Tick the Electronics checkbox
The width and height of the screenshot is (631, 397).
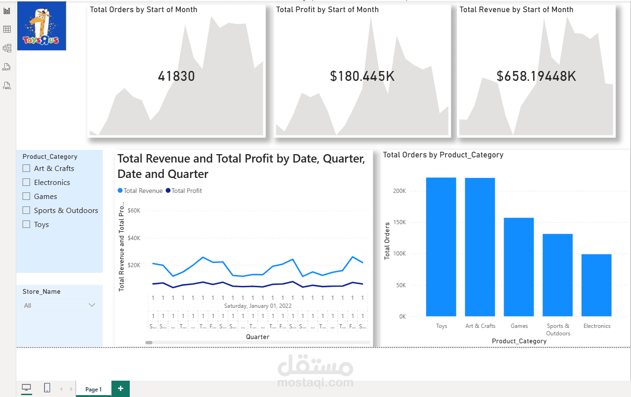(x=27, y=182)
